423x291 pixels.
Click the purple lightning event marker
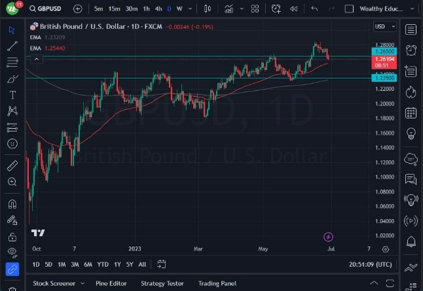328,237
